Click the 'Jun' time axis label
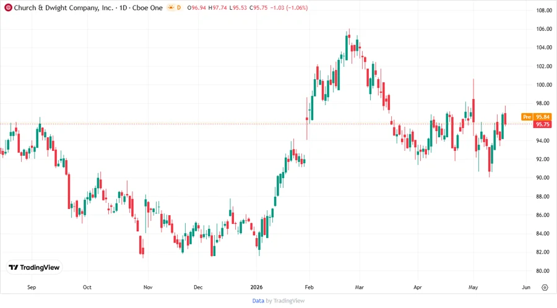Image resolution: width=557 pixels, height=308 pixels. click(526, 287)
